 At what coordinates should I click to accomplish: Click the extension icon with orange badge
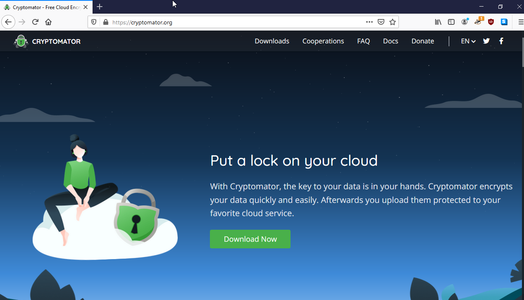point(479,21)
